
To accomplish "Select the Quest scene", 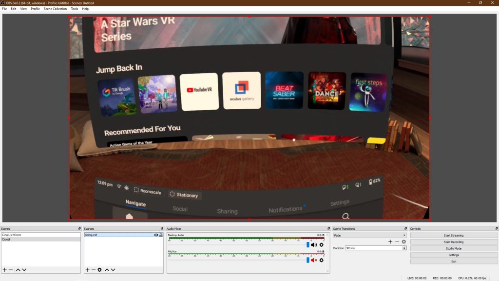I will (41, 239).
